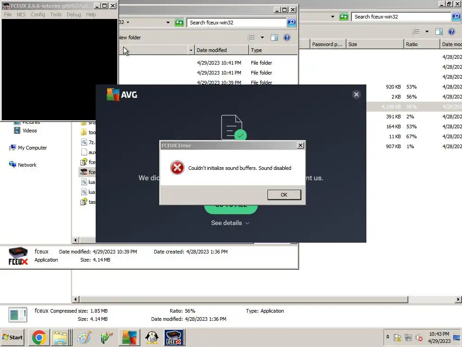This screenshot has width=462, height=347.
Task: Open the view dropdown arrow in the back window
Action: click(427, 31)
